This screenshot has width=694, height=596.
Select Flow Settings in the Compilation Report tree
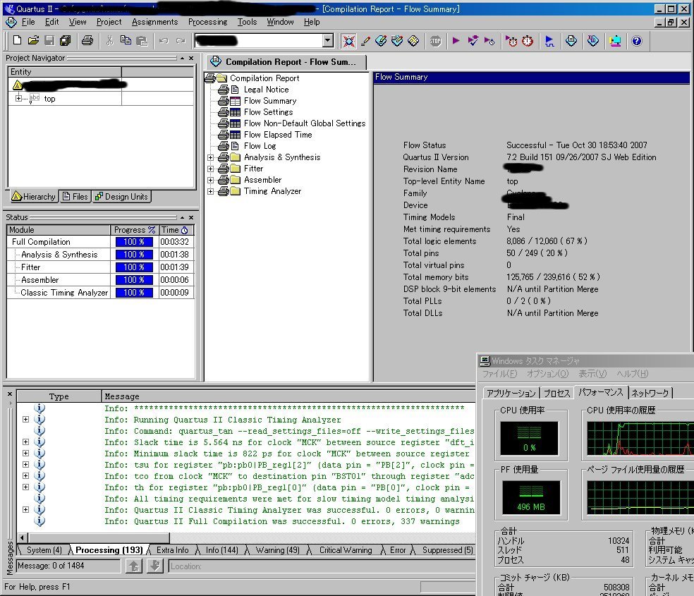tap(268, 112)
